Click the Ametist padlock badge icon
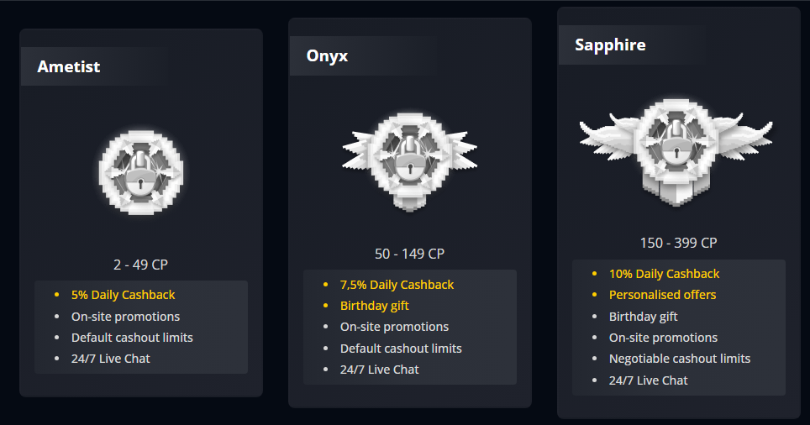This screenshot has height=425, width=810. click(141, 171)
